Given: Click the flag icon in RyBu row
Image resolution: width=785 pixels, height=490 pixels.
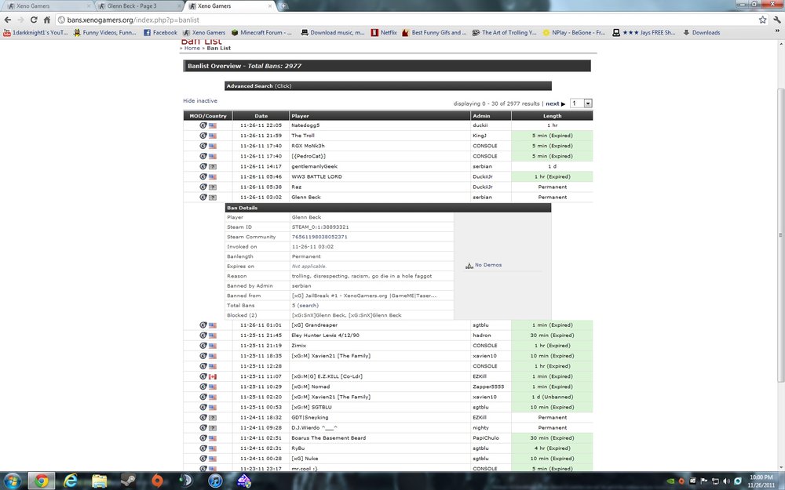Looking at the screenshot, I should (212, 448).
